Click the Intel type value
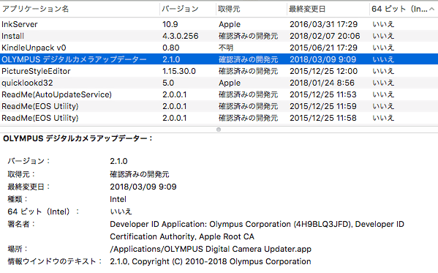 [118, 199]
